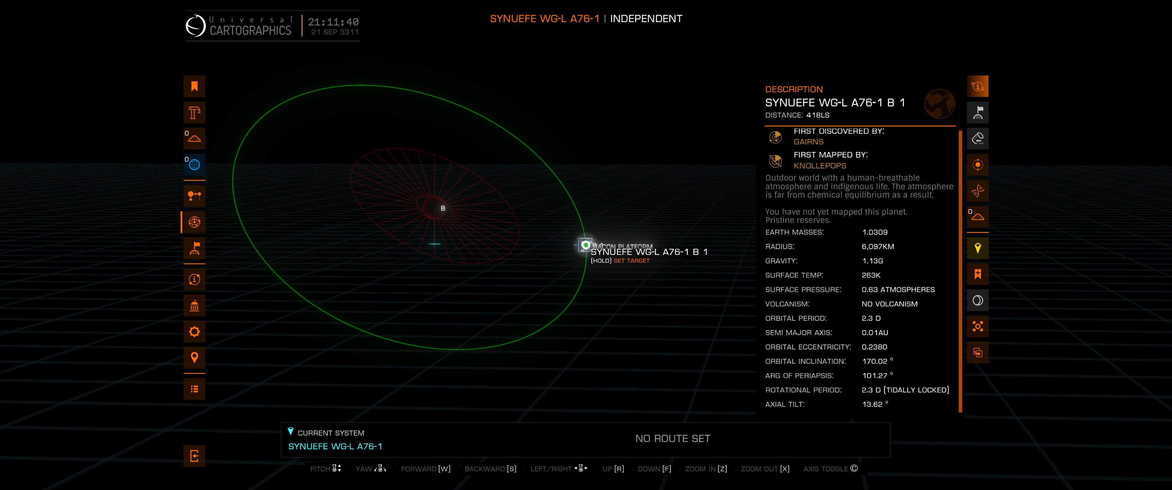1172x490 pixels.
Task: Toggle the blue globe filter icon
Action: (x=194, y=165)
